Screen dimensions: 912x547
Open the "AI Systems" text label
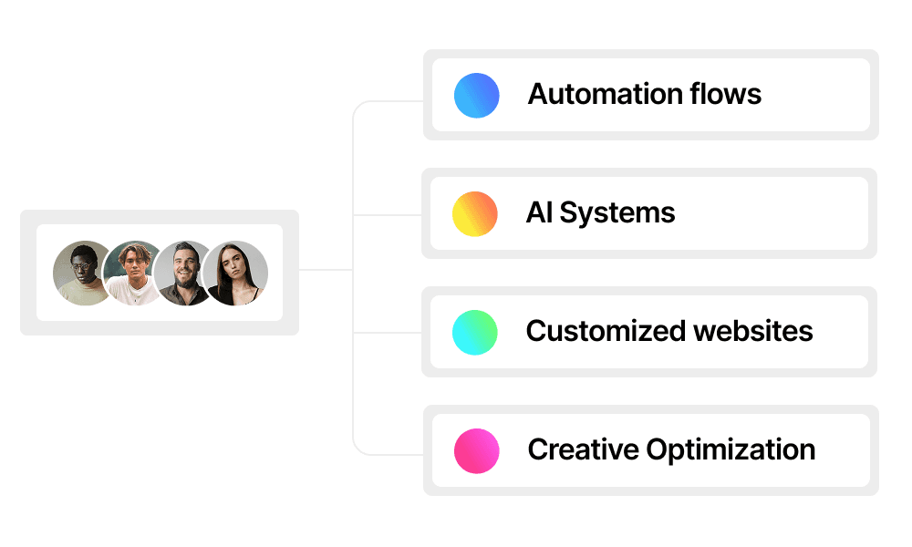pyautogui.click(x=600, y=212)
